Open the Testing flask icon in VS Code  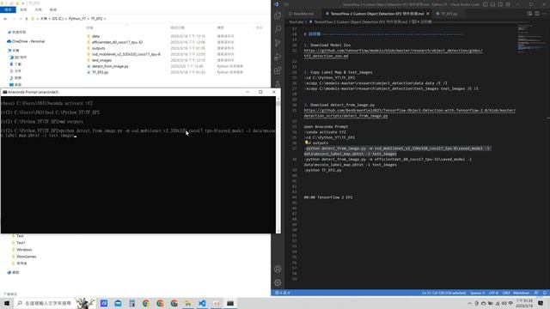click(278, 83)
